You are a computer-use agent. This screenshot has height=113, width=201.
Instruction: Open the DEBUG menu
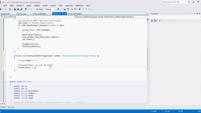[x=37, y=6]
